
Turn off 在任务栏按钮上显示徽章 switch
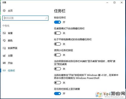57,93
